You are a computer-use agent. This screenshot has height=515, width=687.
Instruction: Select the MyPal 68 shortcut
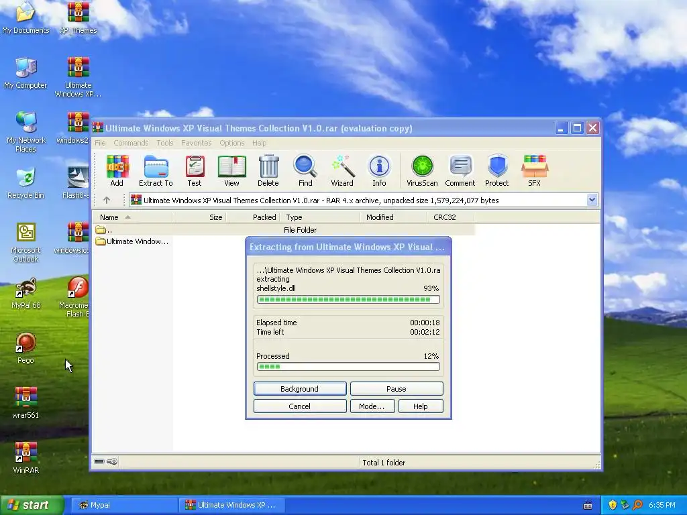click(x=26, y=293)
